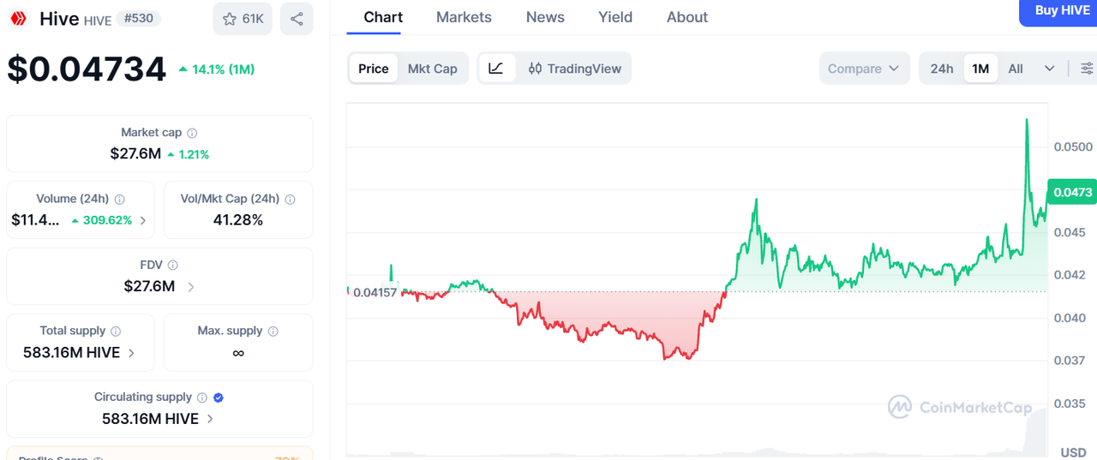Expand Total supply 583.16M HIVE details
This screenshot has width=1097, height=460.
pyautogui.click(x=131, y=353)
